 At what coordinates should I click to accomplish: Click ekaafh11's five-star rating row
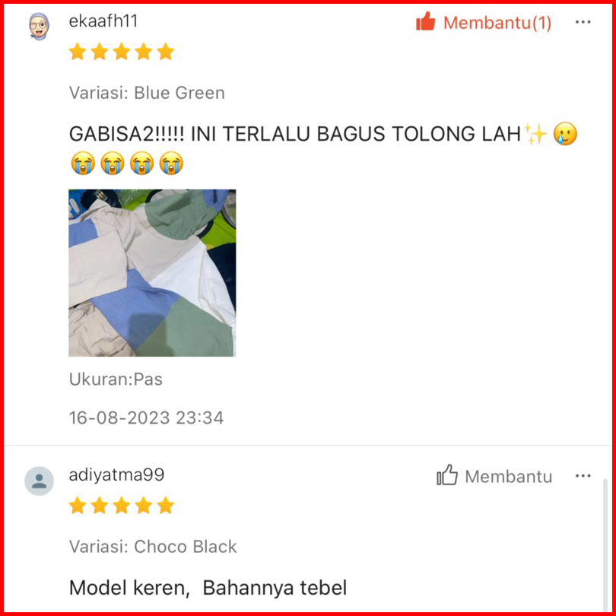122,52
